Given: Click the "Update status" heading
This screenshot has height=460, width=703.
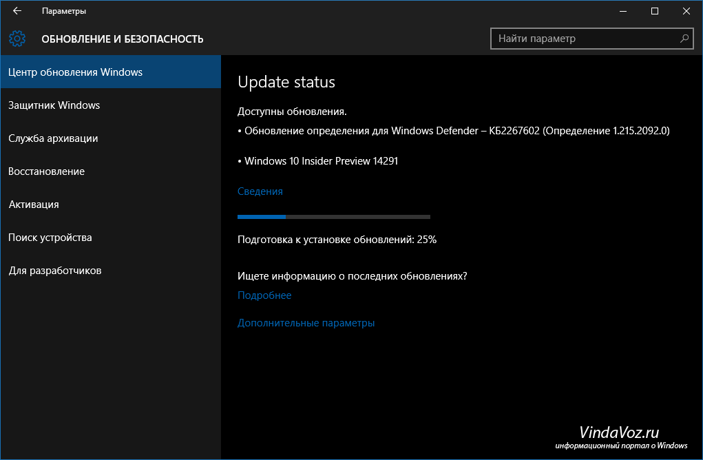Looking at the screenshot, I should point(286,82).
